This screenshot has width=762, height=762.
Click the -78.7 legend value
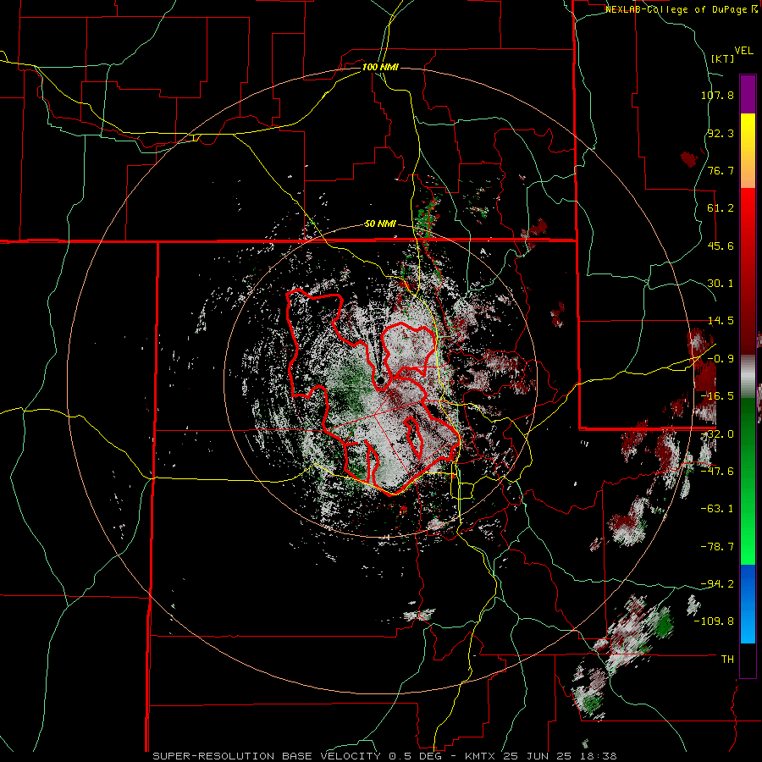(717, 547)
